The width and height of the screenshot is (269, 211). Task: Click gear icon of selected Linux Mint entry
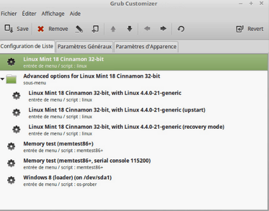(x=11, y=62)
